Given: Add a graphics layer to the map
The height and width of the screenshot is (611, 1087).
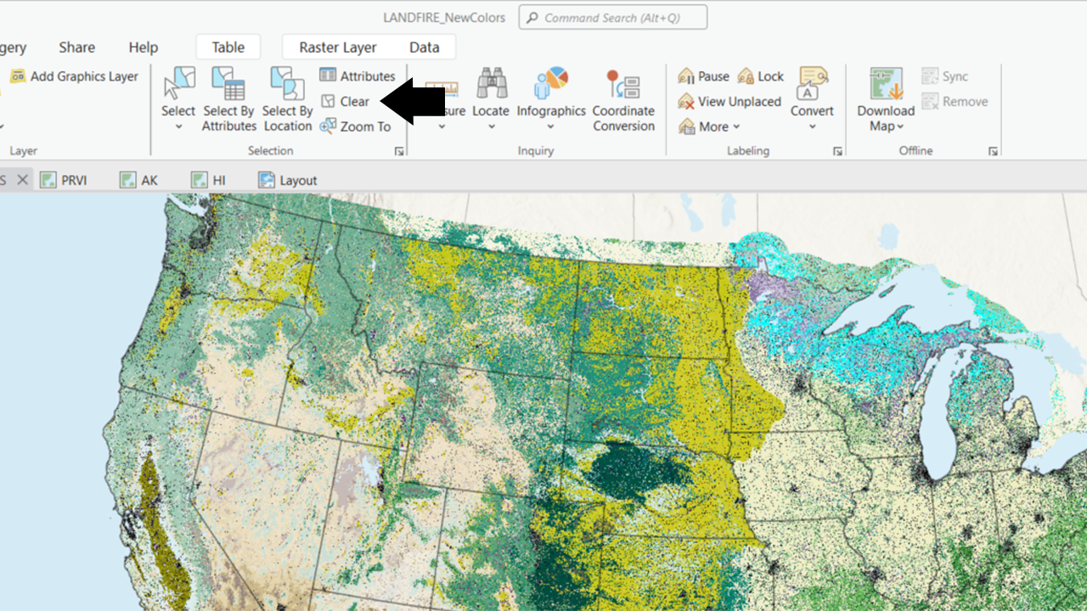Looking at the screenshot, I should 75,76.
